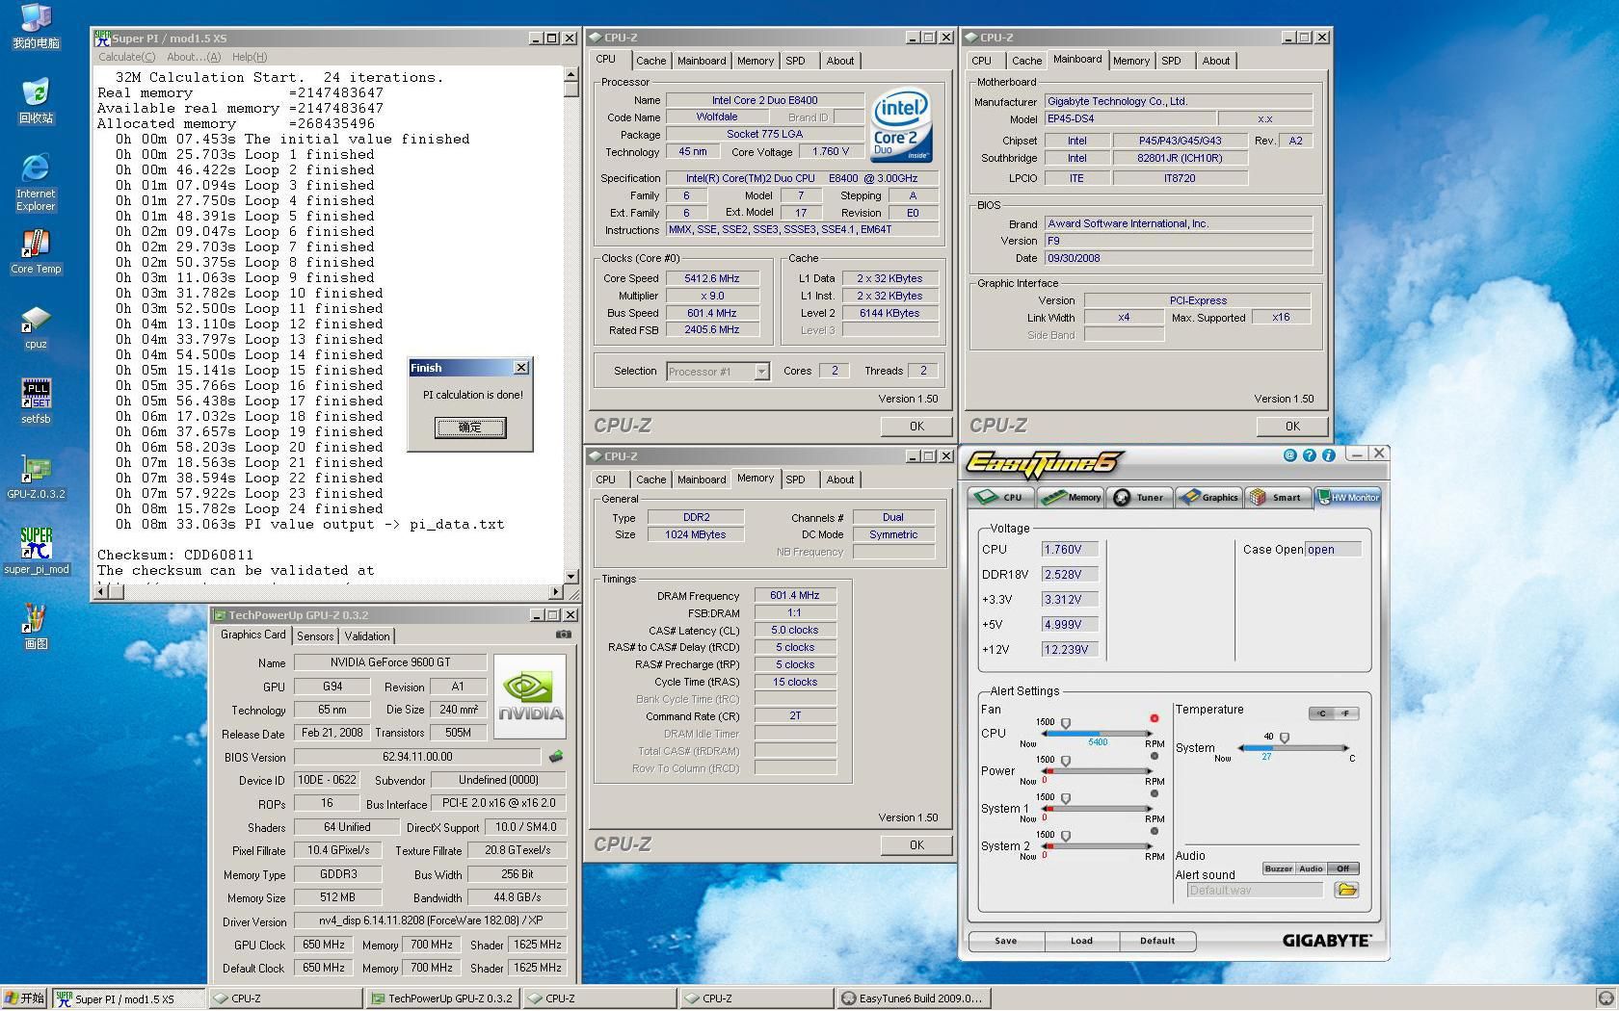Screen dimensions: 1619x1011
Task: Click the red CPU fan alert indicator
Action: point(1154,718)
